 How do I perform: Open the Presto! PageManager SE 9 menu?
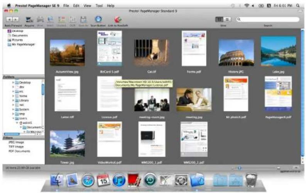tap(37, 6)
